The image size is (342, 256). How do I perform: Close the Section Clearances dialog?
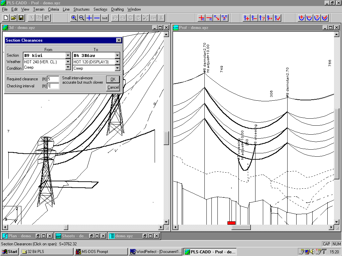click(119, 40)
